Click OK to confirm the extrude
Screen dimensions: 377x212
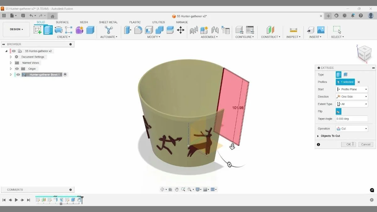pos(348,144)
